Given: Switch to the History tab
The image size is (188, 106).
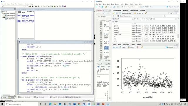Looking at the screenshot, I should click(125, 11).
